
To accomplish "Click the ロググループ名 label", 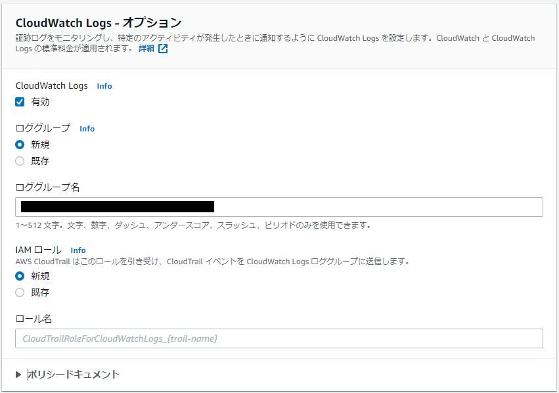I will (x=47, y=187).
